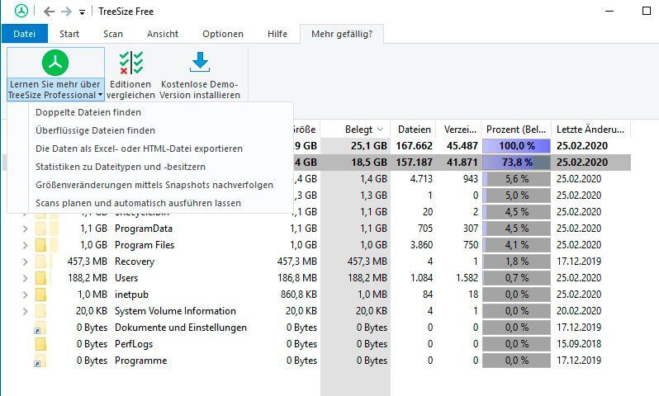Sort by the Letzte Änderu... column header
Image resolution: width=659 pixels, height=396 pixels.
590,130
